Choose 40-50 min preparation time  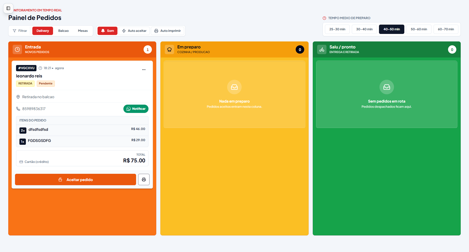[392, 29]
